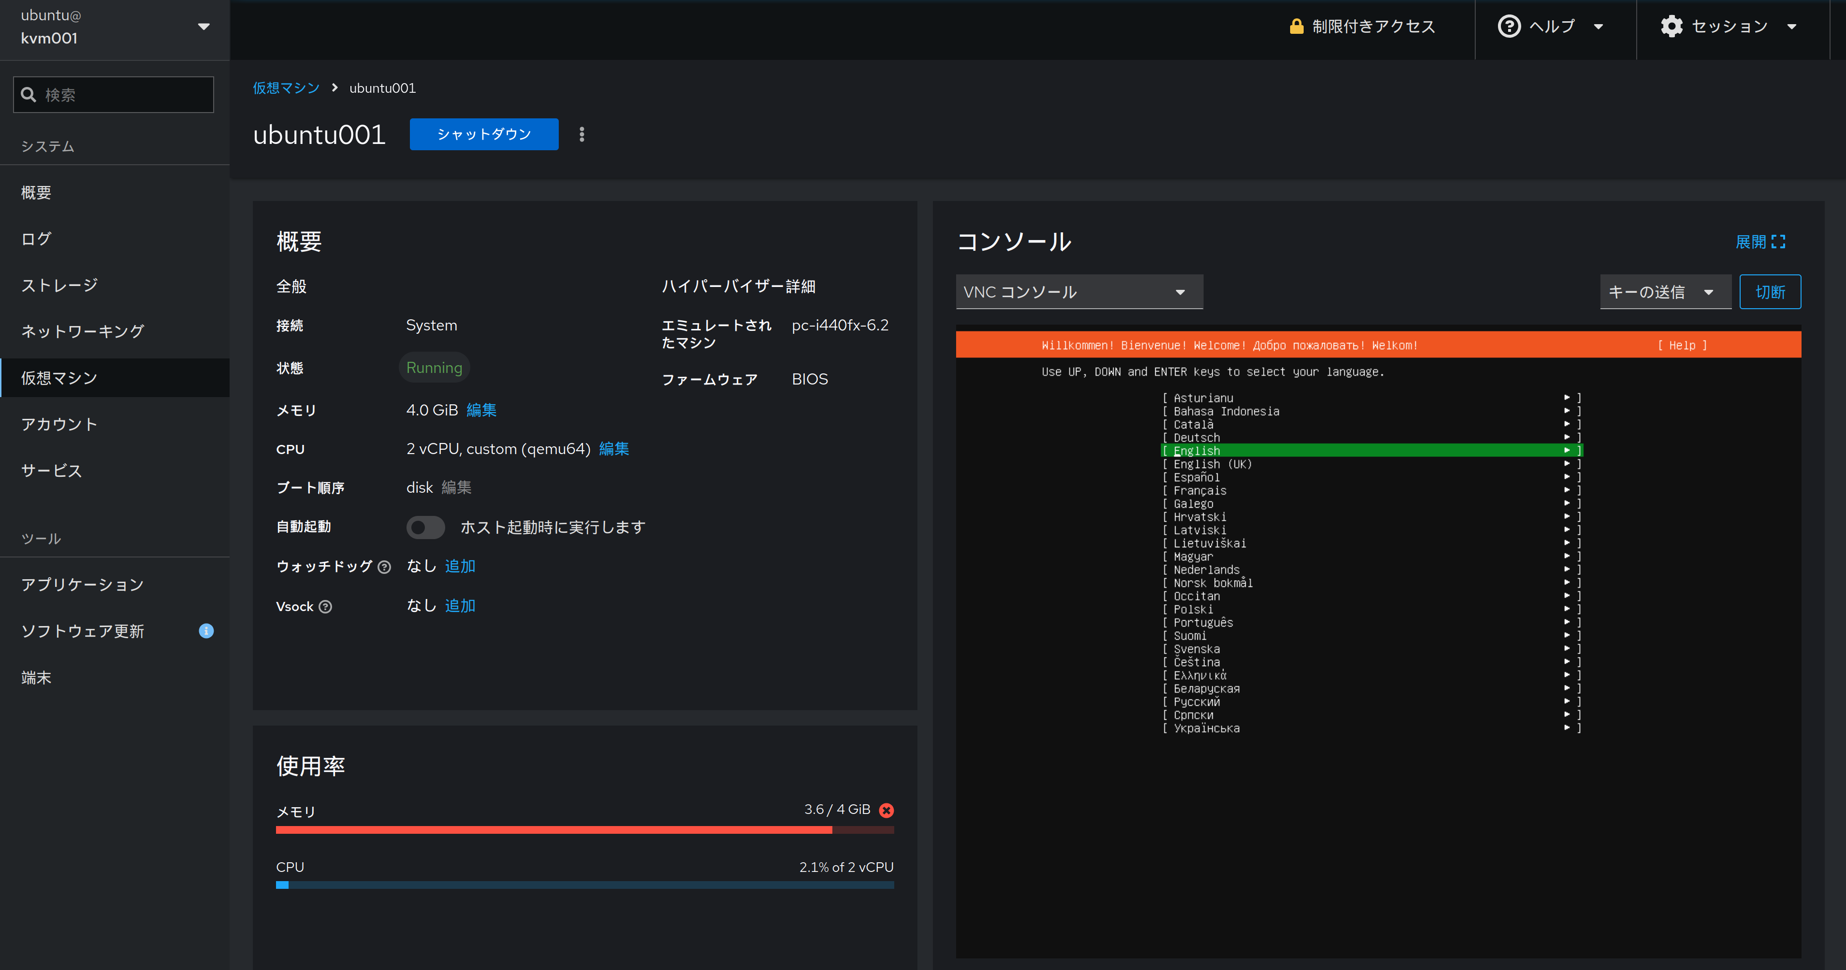Click 追加 for watchdog
Screen dimensions: 1846x970
(x=459, y=566)
